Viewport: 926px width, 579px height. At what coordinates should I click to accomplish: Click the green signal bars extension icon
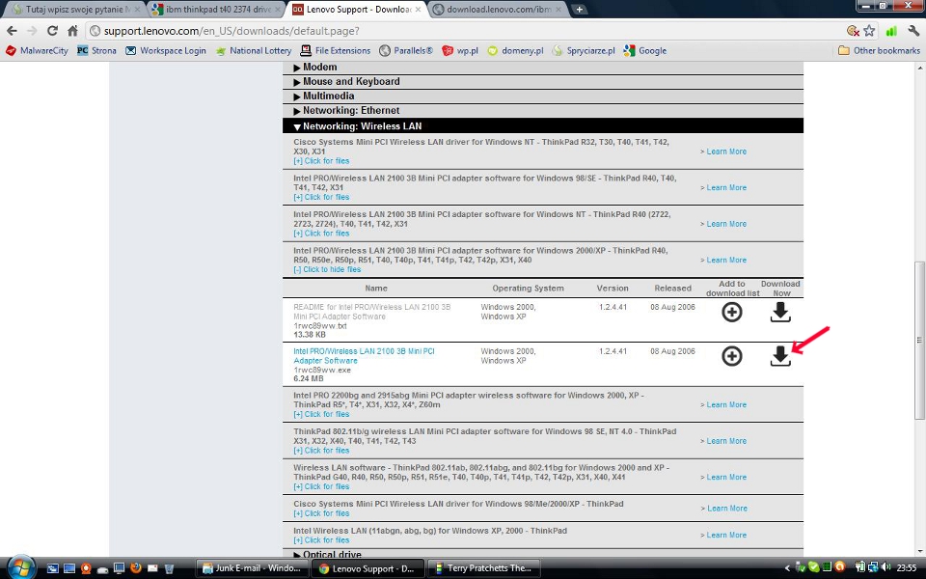pos(891,31)
